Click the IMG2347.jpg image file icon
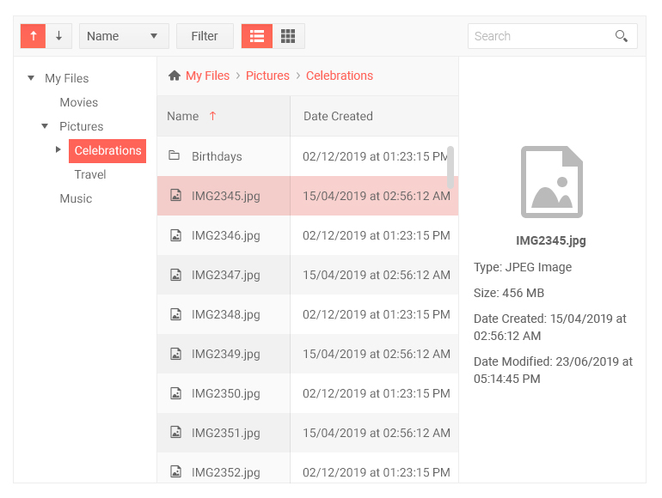The image size is (662, 498). [x=175, y=275]
